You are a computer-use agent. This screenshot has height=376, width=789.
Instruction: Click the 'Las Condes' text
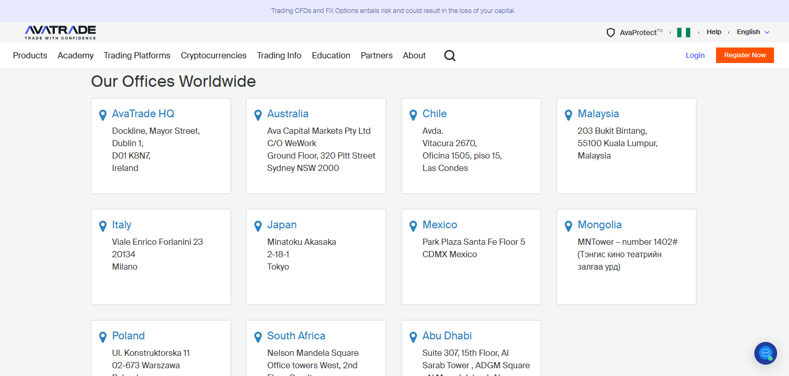click(445, 168)
